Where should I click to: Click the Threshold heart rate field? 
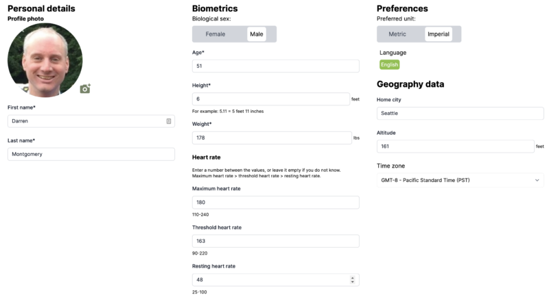(276, 241)
